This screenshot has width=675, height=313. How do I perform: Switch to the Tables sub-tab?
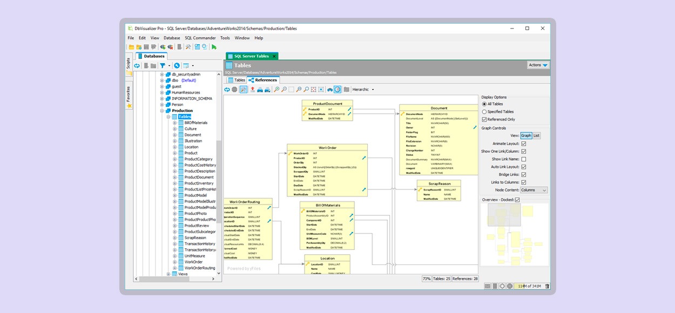point(237,80)
